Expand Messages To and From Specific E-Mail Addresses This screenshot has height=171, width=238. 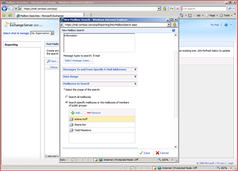click(100, 70)
